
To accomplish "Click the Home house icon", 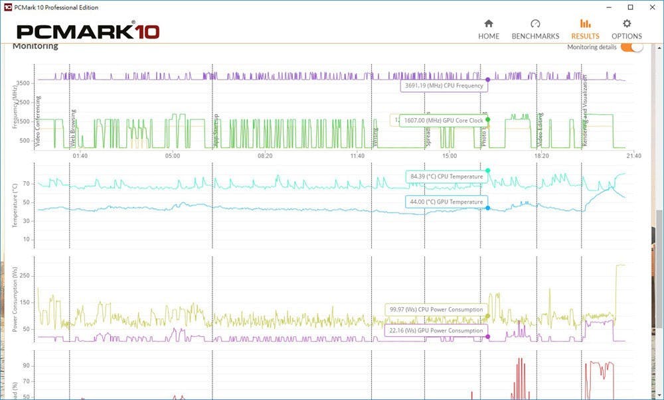I will pyautogui.click(x=489, y=23).
